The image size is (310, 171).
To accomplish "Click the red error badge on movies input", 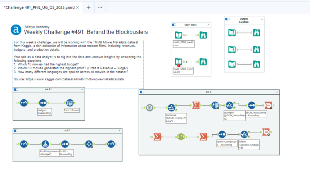I will click(x=179, y=65).
